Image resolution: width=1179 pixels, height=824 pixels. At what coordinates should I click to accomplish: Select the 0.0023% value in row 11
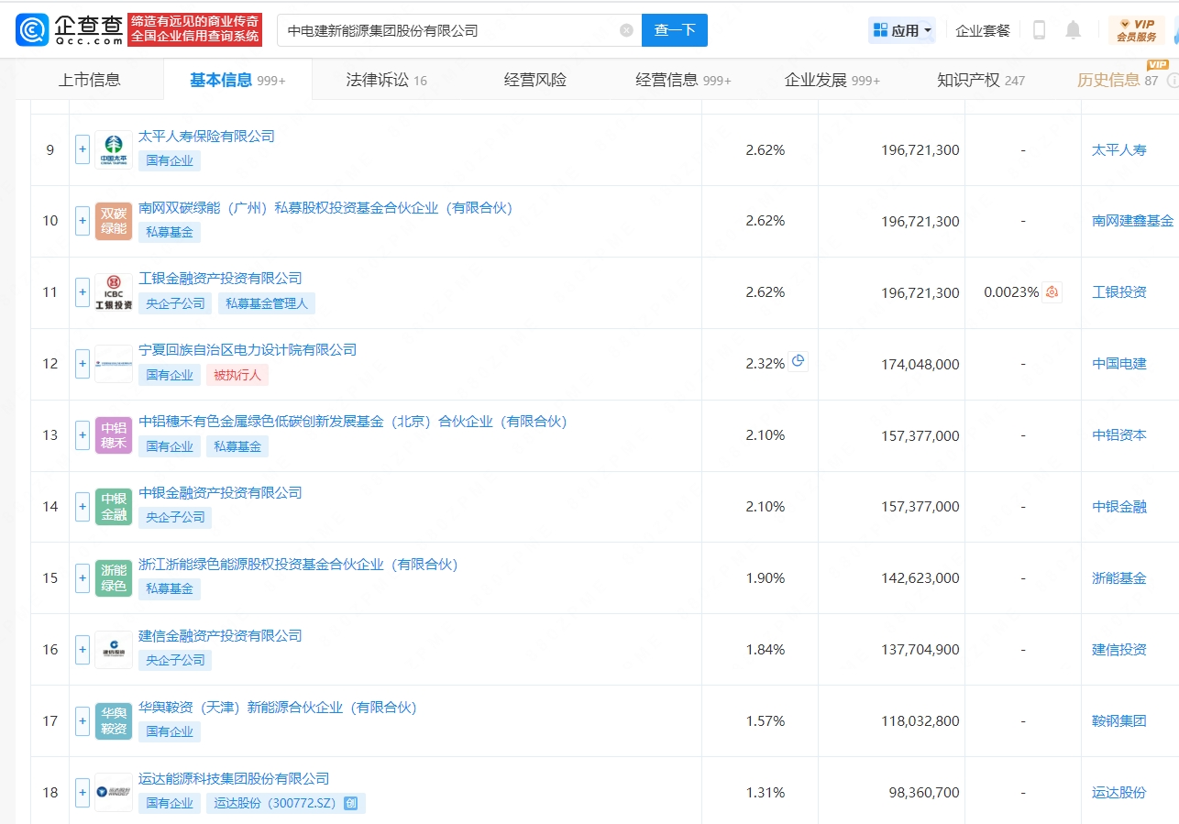[1011, 292]
